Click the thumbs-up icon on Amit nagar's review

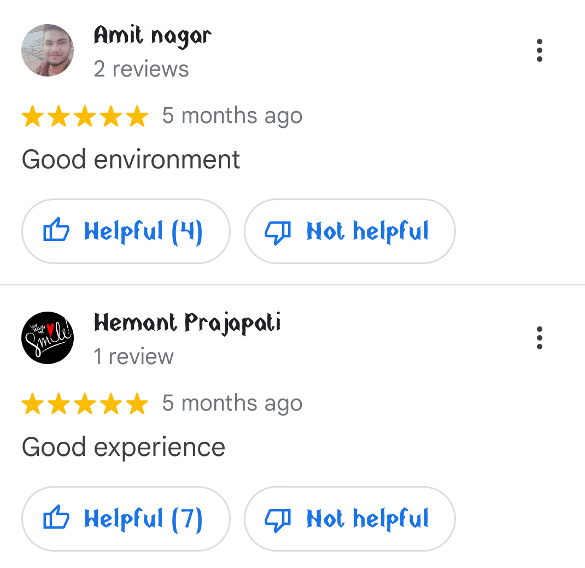(56, 229)
